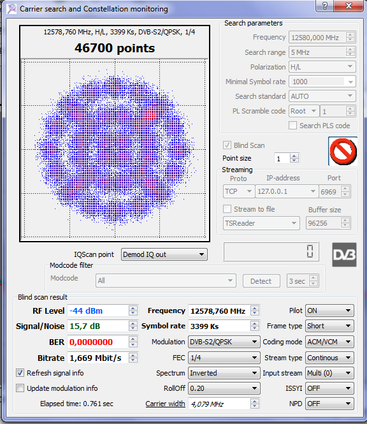The image size is (367, 424).
Task: Click the 46700 points heading
Action: [115, 48]
